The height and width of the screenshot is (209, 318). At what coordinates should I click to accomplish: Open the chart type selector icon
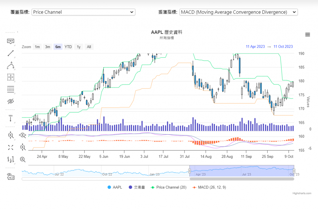coord(11,159)
